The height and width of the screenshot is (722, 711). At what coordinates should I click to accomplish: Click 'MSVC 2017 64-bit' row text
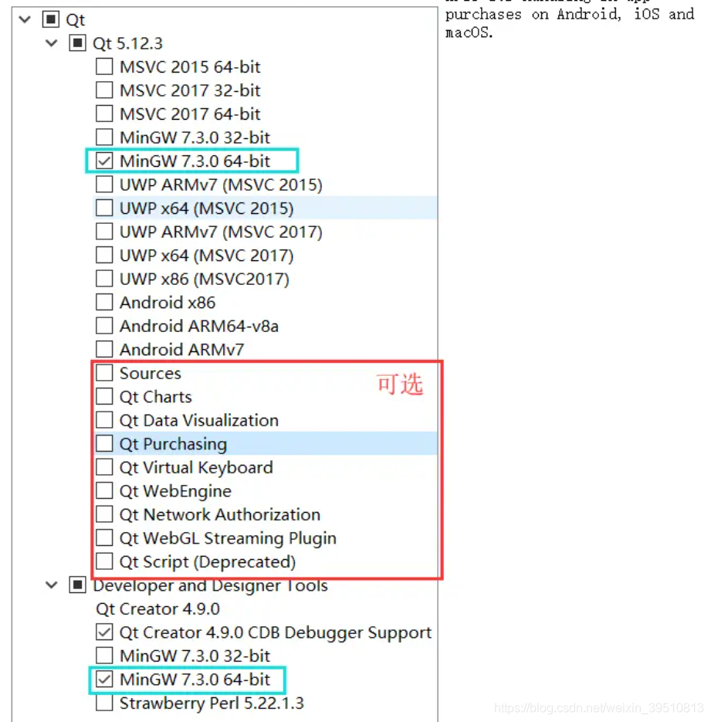point(190,114)
